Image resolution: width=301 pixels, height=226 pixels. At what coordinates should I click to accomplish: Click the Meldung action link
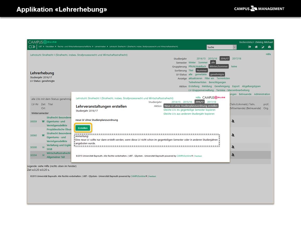coord(207,86)
